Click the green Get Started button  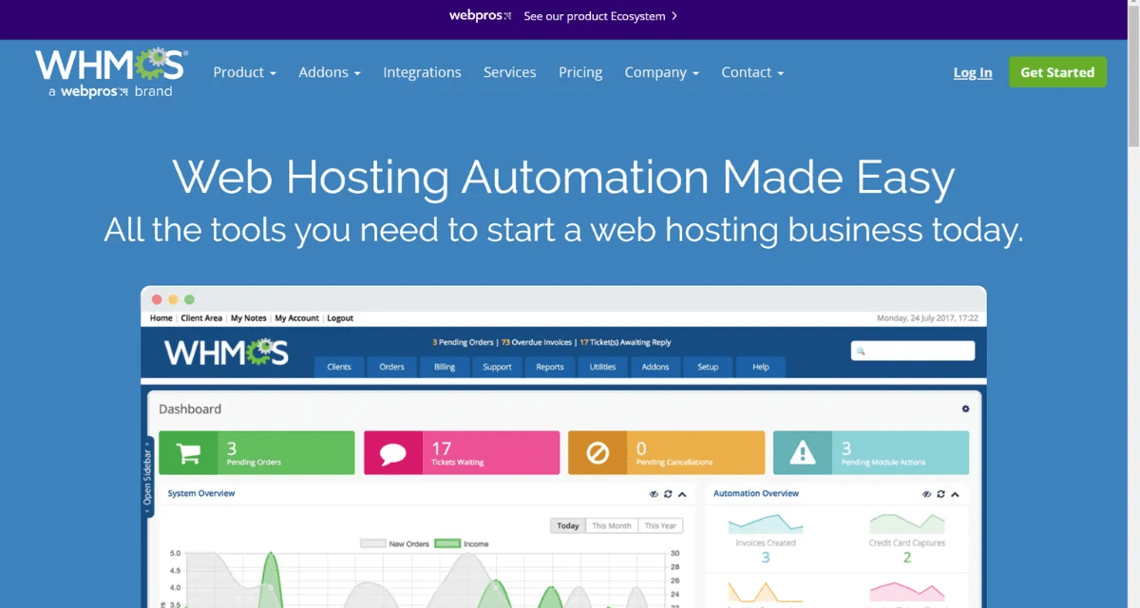(1057, 72)
